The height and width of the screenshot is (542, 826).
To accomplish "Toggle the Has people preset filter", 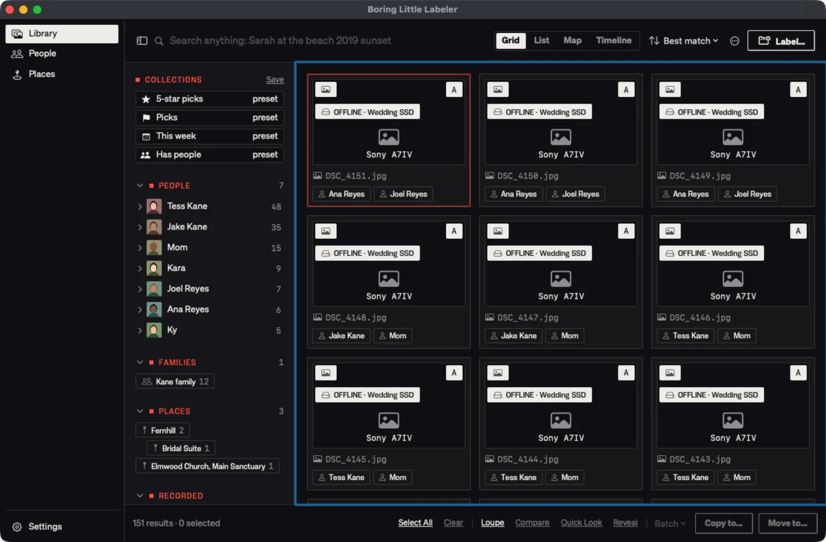I will coord(210,155).
